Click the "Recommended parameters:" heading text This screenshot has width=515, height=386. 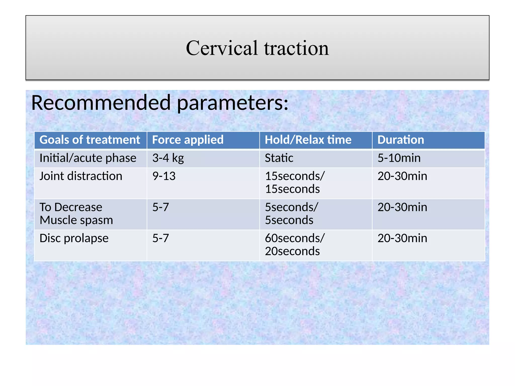[160, 103]
